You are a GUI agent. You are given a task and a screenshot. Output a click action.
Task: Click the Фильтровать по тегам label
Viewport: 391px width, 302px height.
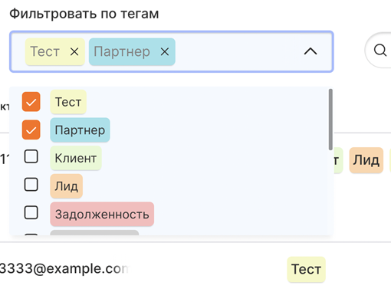tap(84, 14)
